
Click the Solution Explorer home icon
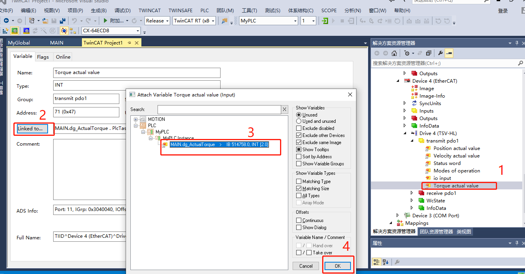394,53
